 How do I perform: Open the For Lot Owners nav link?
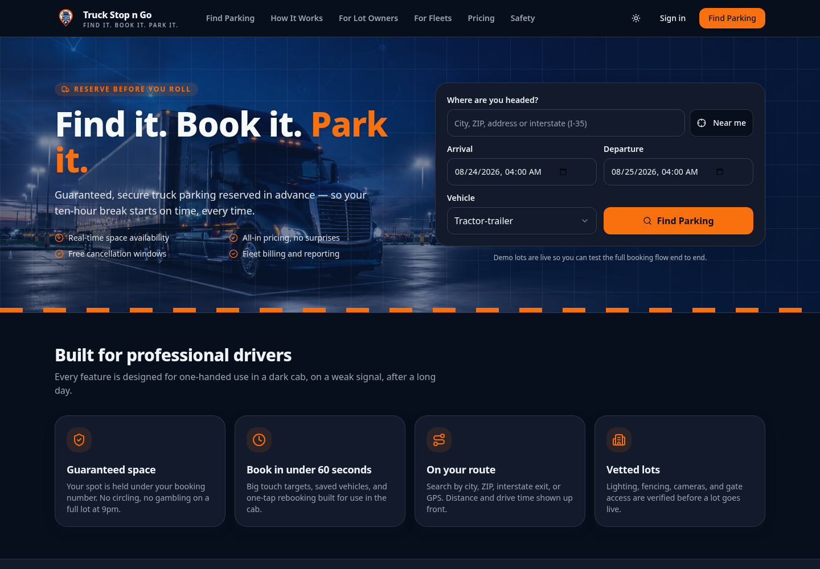[x=368, y=18]
